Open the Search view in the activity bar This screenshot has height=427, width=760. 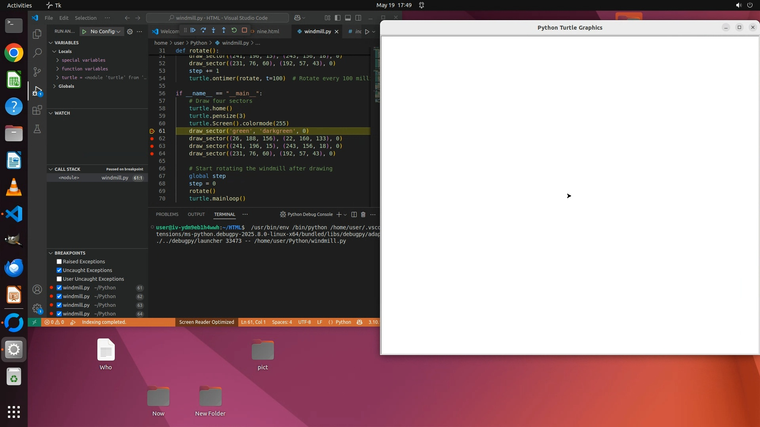[37, 53]
